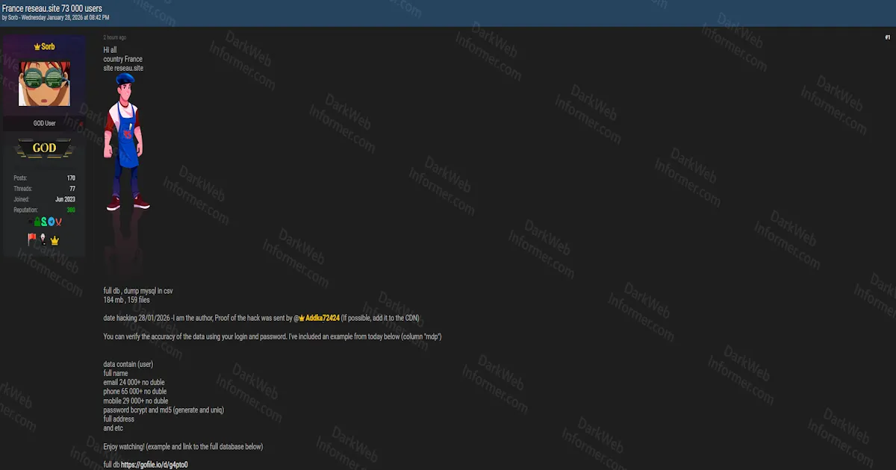Click the @Addka72424 user mention
Image resolution: width=896 pixels, height=470 pixels.
pyautogui.click(x=317, y=317)
